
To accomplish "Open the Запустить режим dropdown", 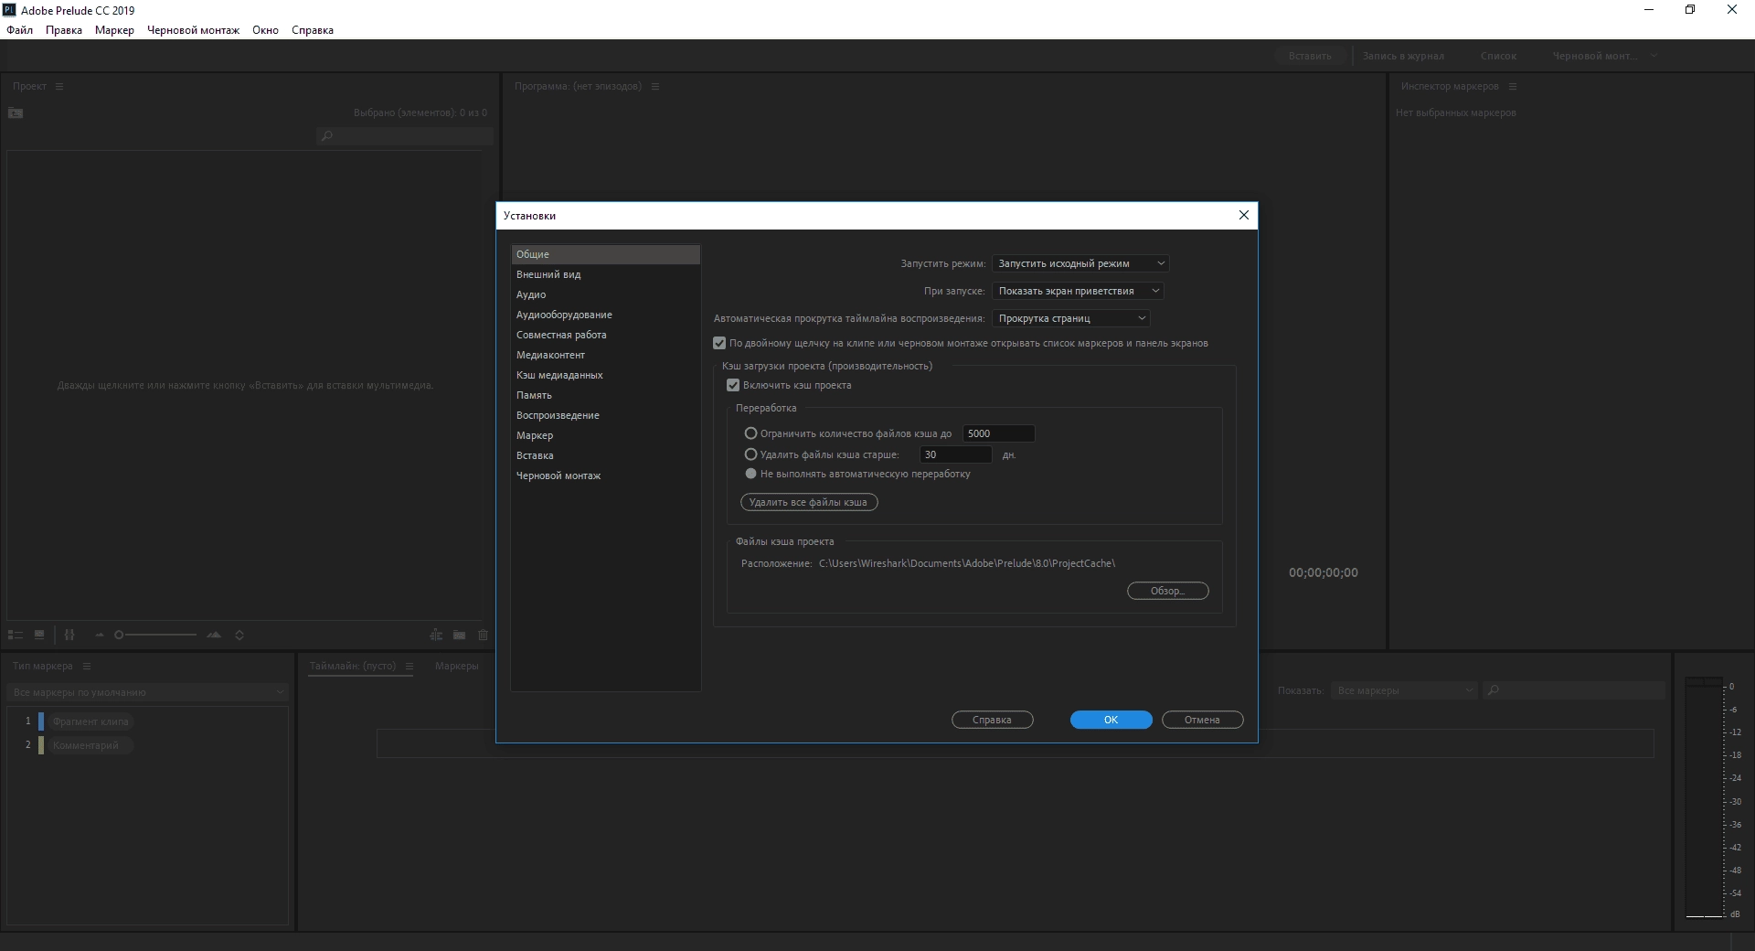I will 1080,263.
